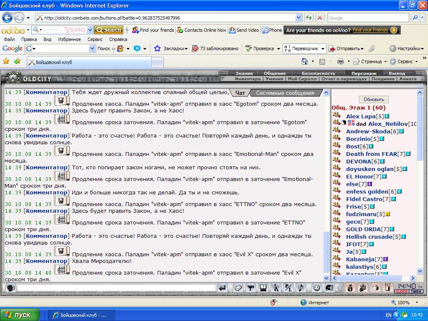Click player list horizontal scrollbar right arrow
Viewport: 428px width, 321px height.
[413, 278]
